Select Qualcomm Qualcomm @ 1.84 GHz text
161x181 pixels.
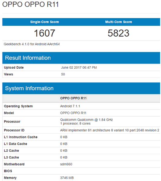(x=86, y=120)
